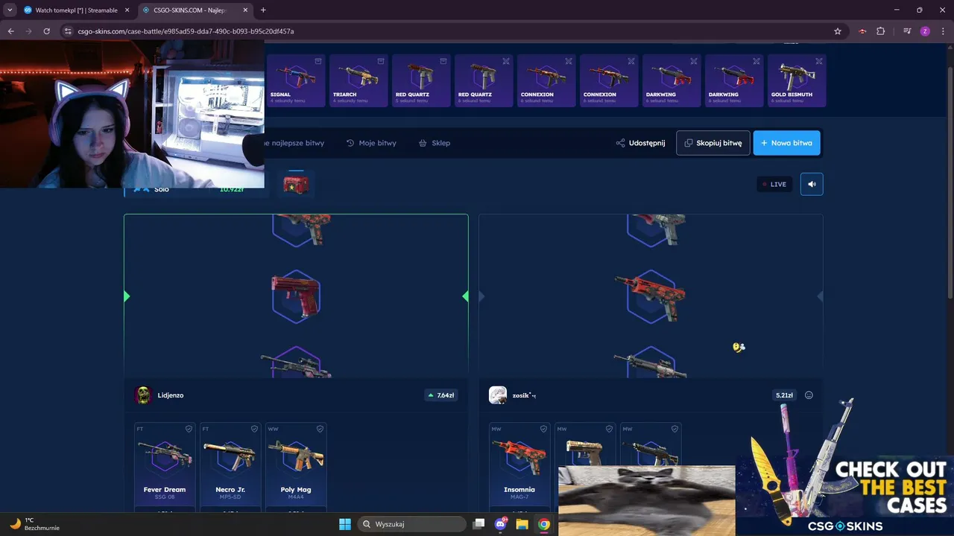Close the CSGO-SKINS.COM tab
Screen dimensions: 954x536
(x=245, y=10)
